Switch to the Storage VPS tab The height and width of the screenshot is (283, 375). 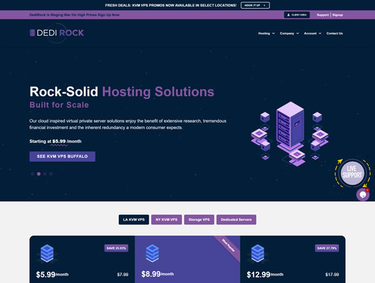pyautogui.click(x=199, y=220)
